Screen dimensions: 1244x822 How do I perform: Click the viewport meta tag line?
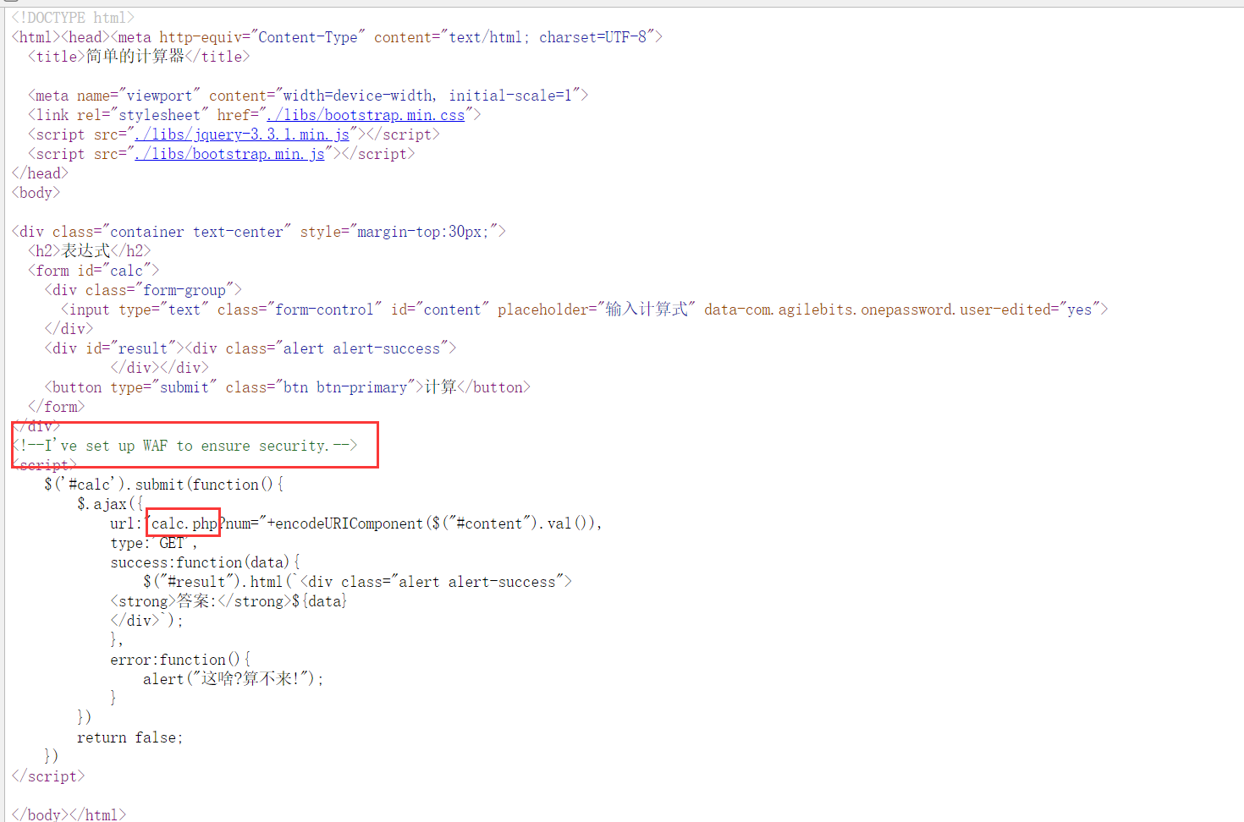click(x=308, y=96)
